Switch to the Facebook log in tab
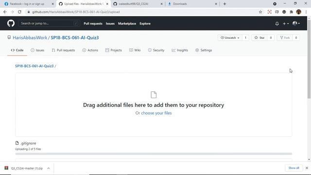 pos(27,4)
